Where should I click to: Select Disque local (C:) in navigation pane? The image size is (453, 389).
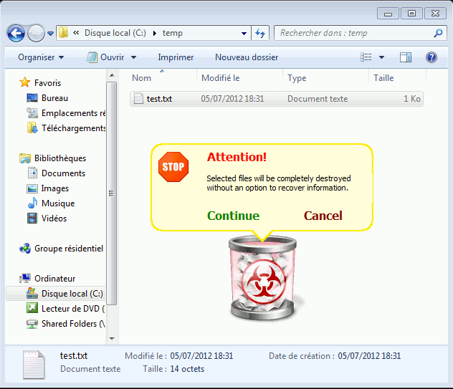(x=72, y=294)
